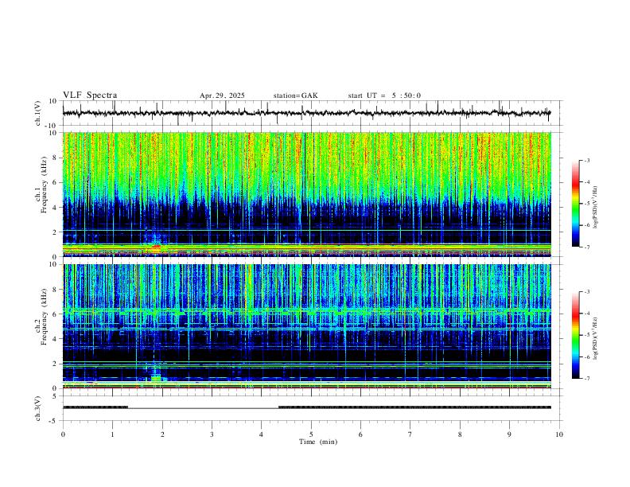Click the ch.2 spectrogram color scale bar
Viewport: 630px width, 487px height.
(x=575, y=335)
